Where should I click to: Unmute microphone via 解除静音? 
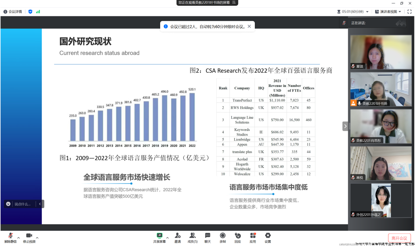(x=10, y=237)
